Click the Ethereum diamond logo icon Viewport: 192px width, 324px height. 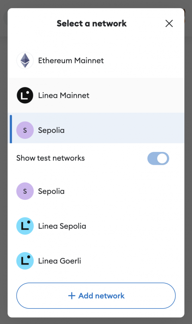pos(25,60)
